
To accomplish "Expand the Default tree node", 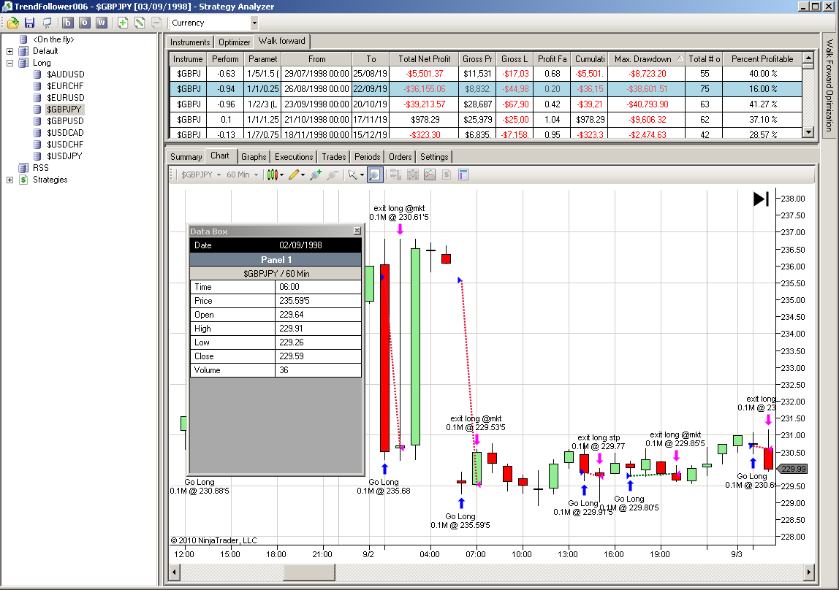I will [10, 51].
